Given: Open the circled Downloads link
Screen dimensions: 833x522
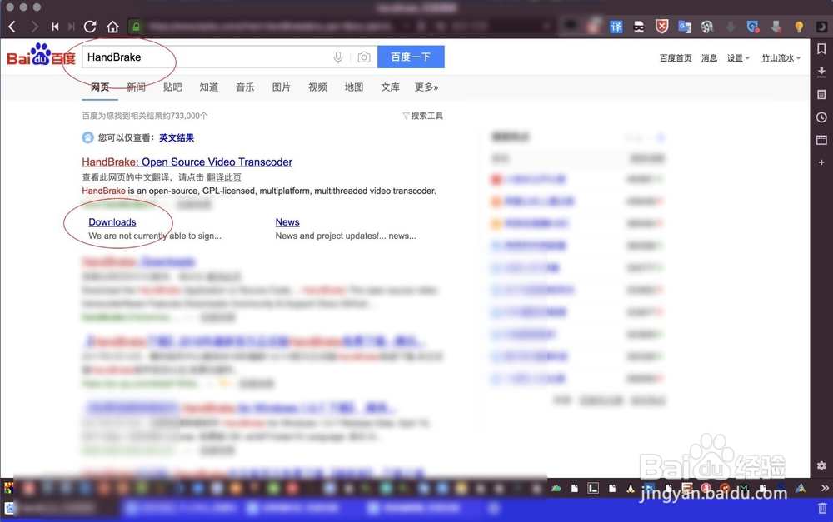Looking at the screenshot, I should pyautogui.click(x=112, y=222).
